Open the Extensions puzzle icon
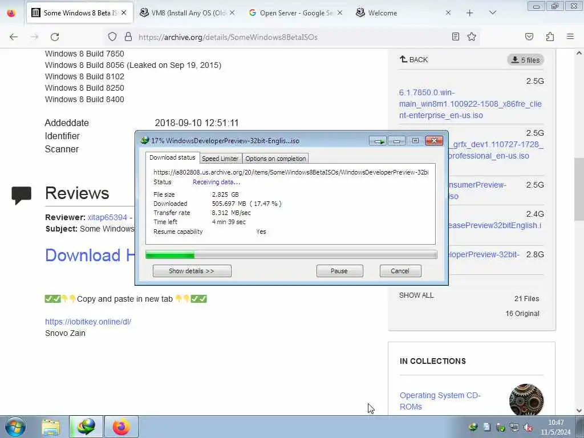This screenshot has width=584, height=438. tap(550, 37)
